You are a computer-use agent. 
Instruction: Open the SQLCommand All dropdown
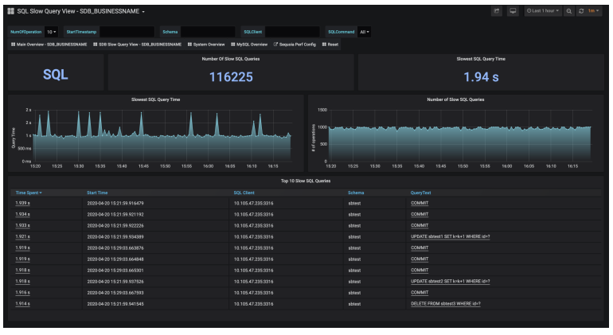[x=365, y=32]
